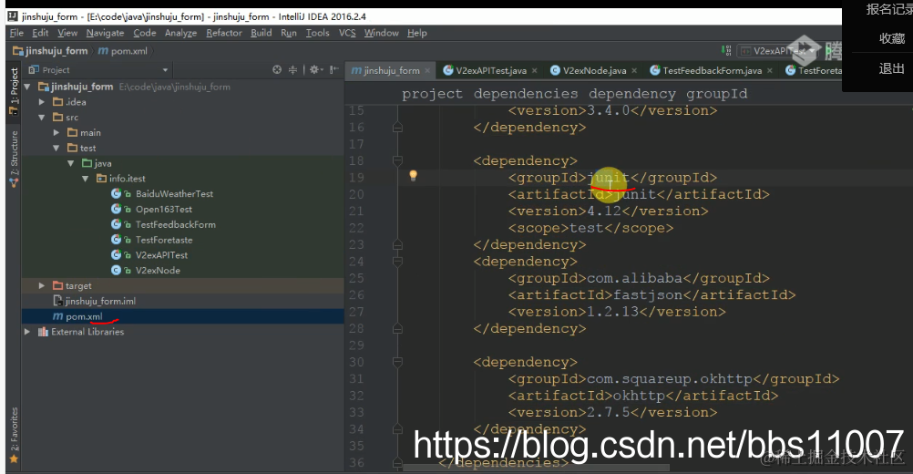Click line number 27 in gutter
This screenshot has height=474, width=913.
click(356, 312)
